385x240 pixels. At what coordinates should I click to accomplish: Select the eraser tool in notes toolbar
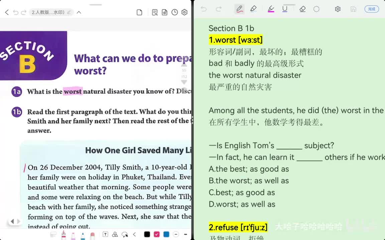click(302, 9)
